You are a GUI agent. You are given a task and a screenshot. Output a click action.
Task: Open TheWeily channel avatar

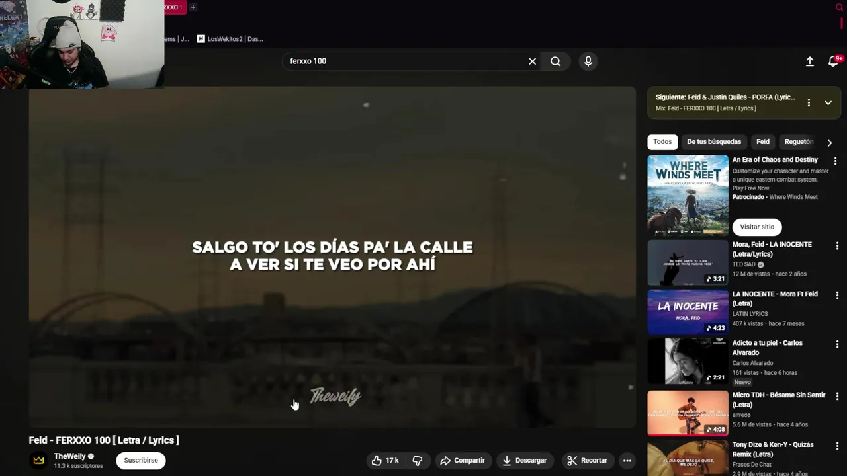[38, 460]
